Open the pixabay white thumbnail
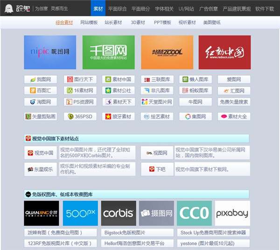The image size is (280, 250). [x=232, y=213]
